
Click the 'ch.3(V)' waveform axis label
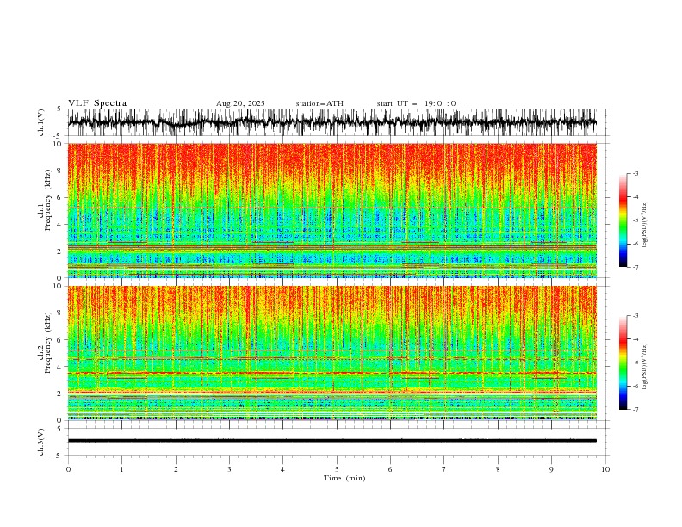tap(41, 442)
